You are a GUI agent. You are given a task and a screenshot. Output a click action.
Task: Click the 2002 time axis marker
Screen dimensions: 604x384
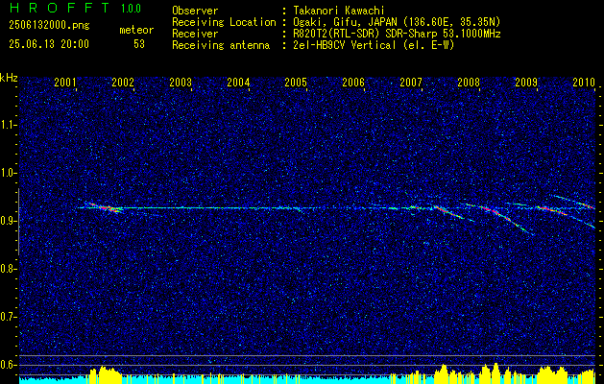tap(123, 82)
